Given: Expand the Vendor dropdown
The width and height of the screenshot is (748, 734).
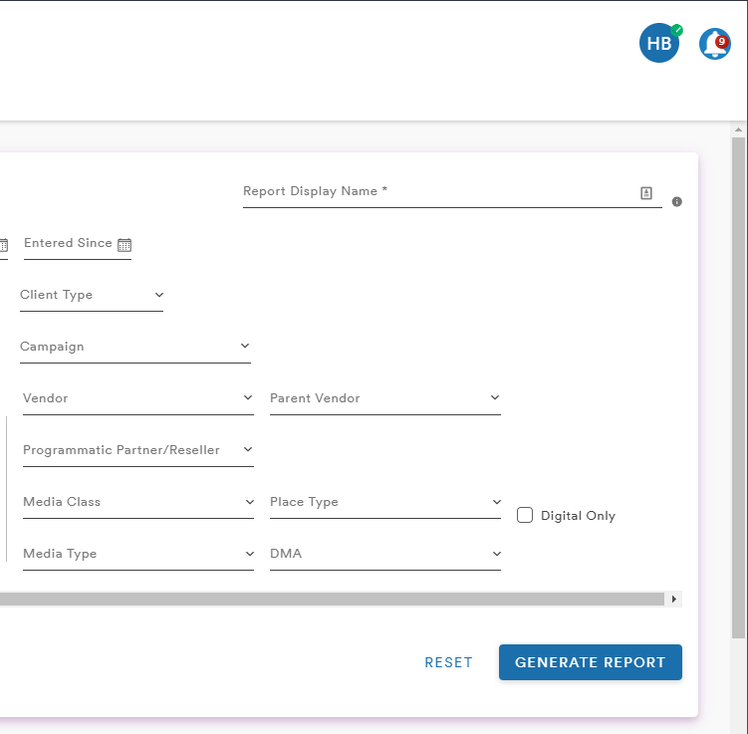Looking at the screenshot, I should pos(137,398).
